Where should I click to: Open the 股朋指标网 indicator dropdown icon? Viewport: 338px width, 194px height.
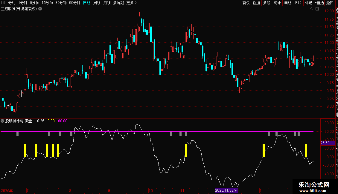click(2, 121)
